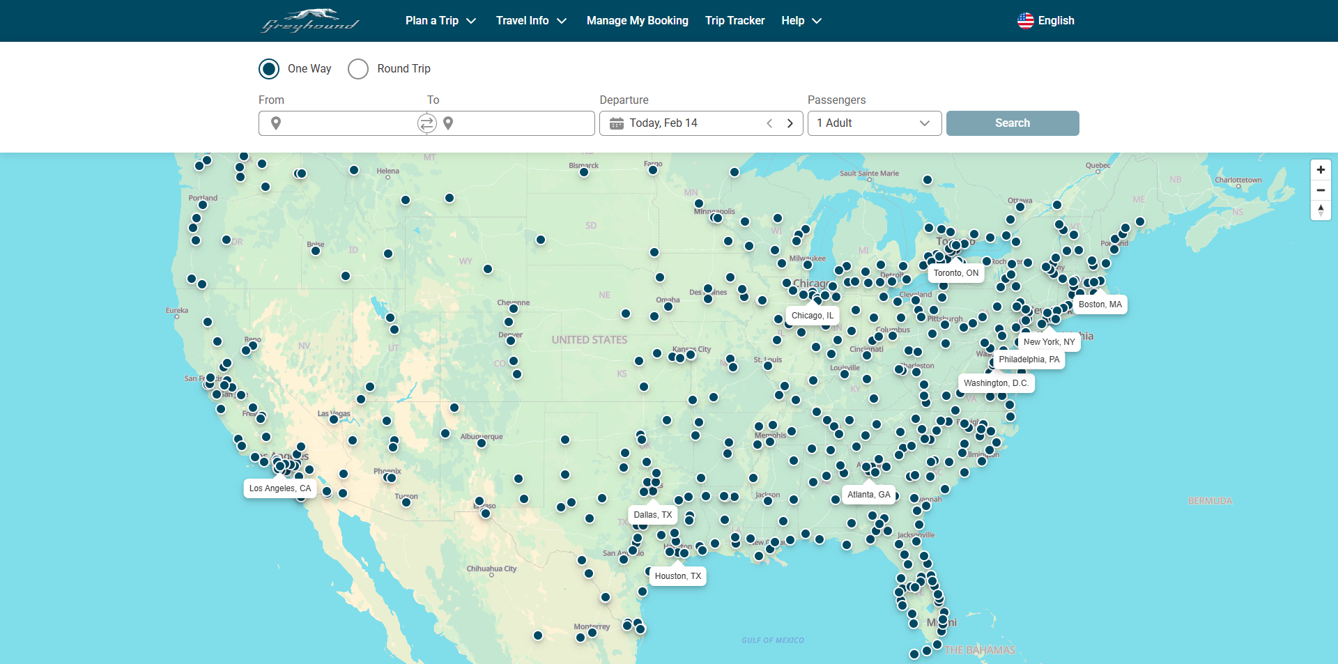Screen dimensions: 1338x664
Task: Swap origin and destination with the exchange icon
Action: point(426,123)
